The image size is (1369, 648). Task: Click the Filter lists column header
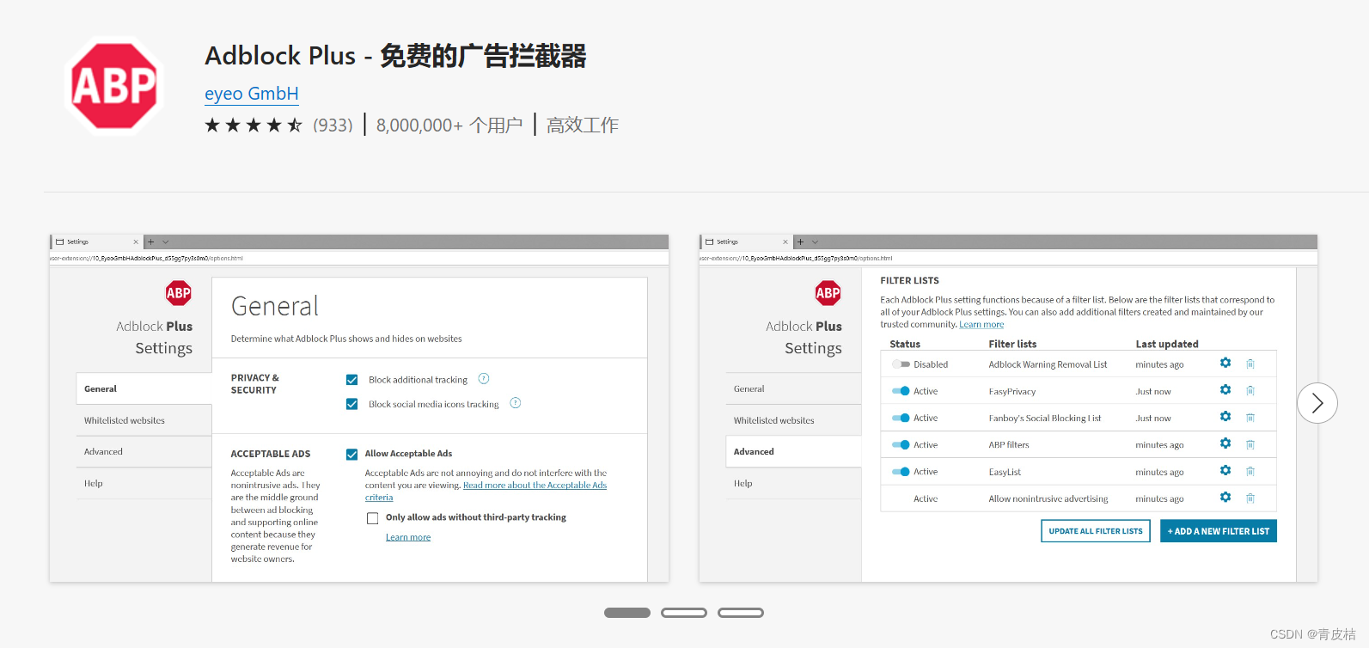(x=1012, y=344)
